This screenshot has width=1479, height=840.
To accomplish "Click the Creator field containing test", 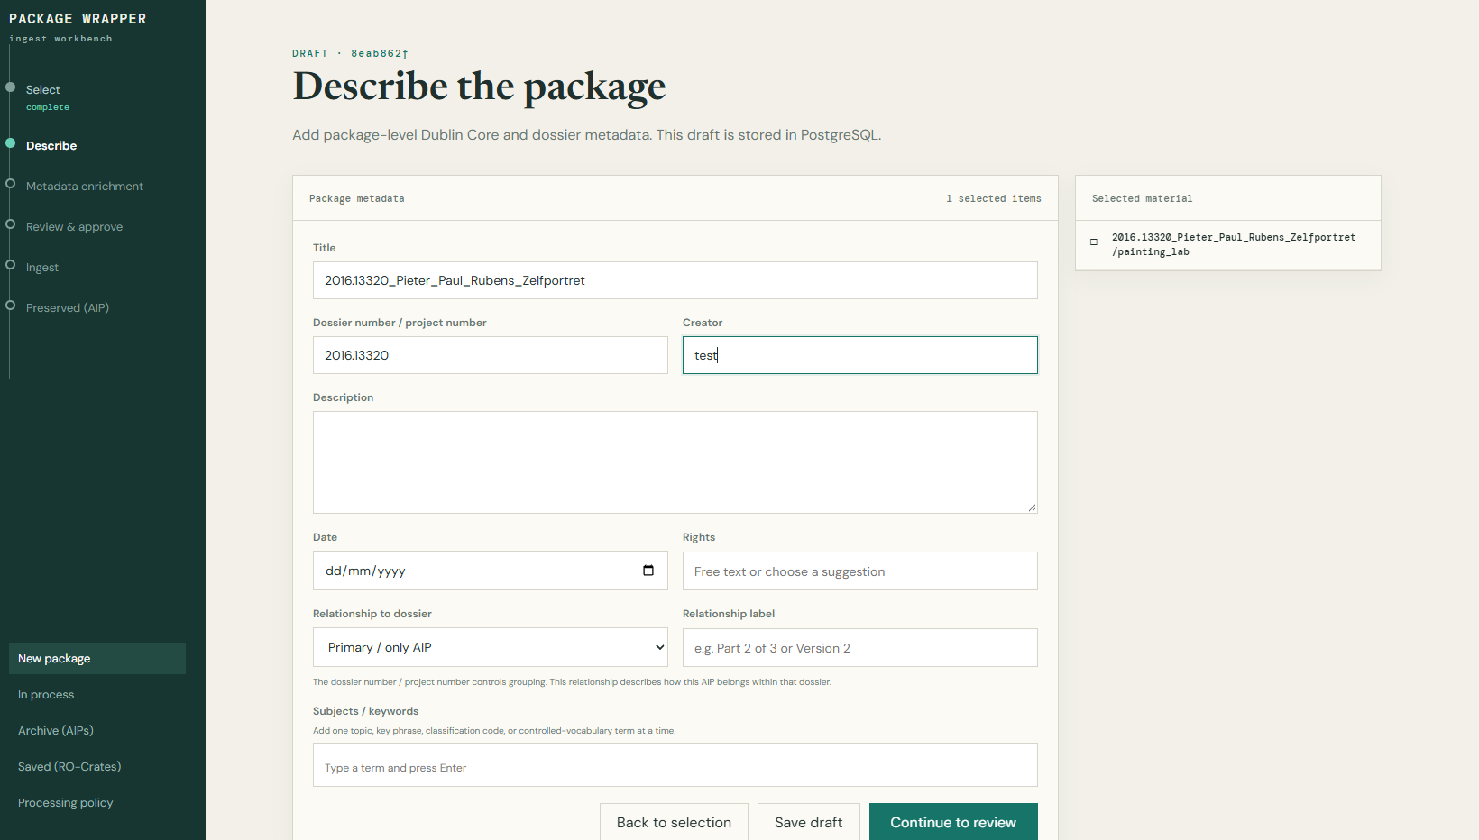I will tap(859, 355).
